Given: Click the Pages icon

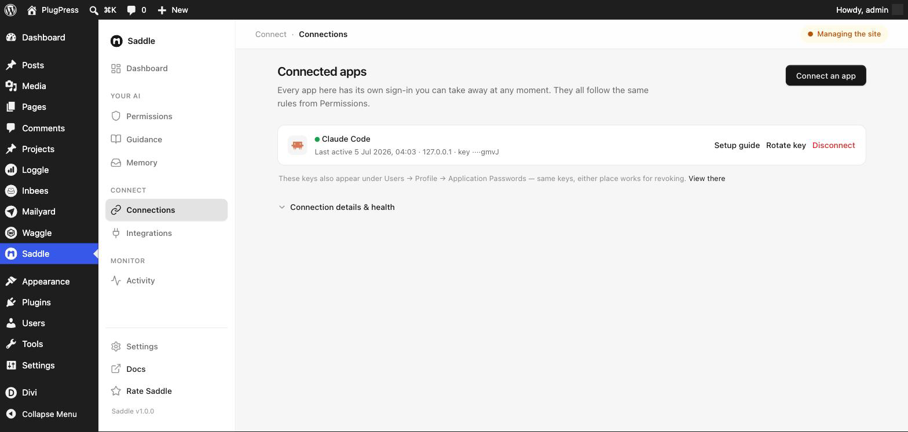Looking at the screenshot, I should [11, 107].
